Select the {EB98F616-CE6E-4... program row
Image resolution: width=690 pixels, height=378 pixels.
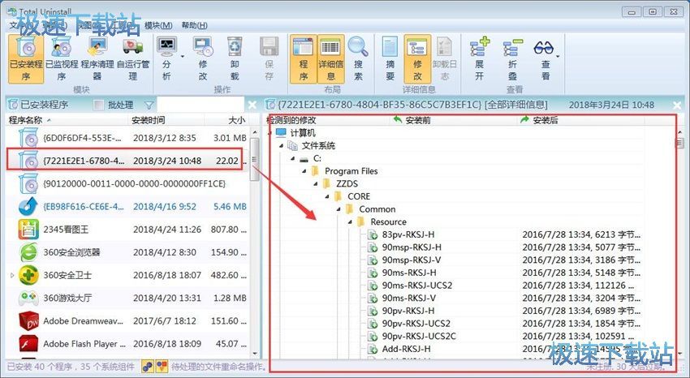click(x=127, y=207)
